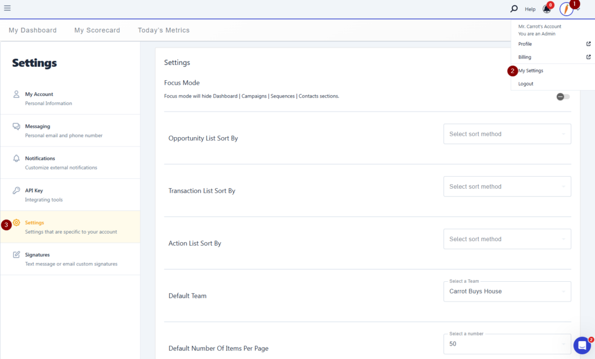Click Mr. Carrot's Account text
This screenshot has height=359, width=595.
pyautogui.click(x=540, y=27)
